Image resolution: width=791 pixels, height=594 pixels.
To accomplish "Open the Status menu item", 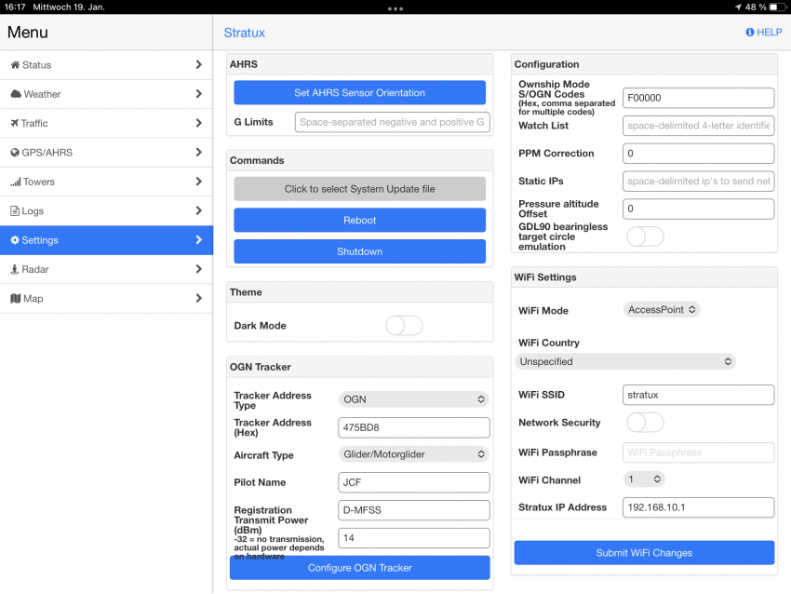I will (106, 65).
